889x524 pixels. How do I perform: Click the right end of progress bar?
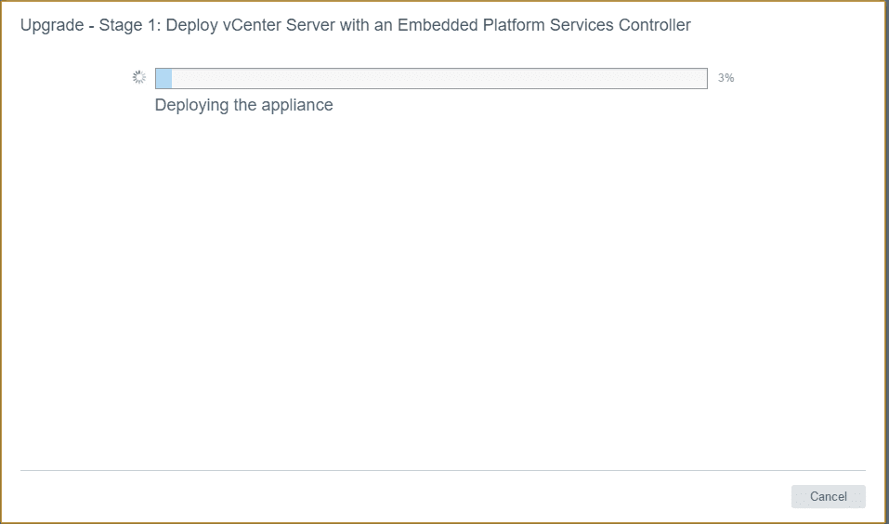pos(701,78)
